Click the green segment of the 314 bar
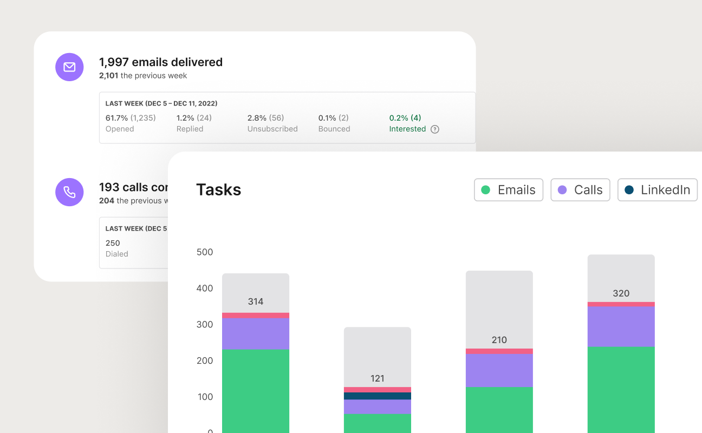 (256, 390)
